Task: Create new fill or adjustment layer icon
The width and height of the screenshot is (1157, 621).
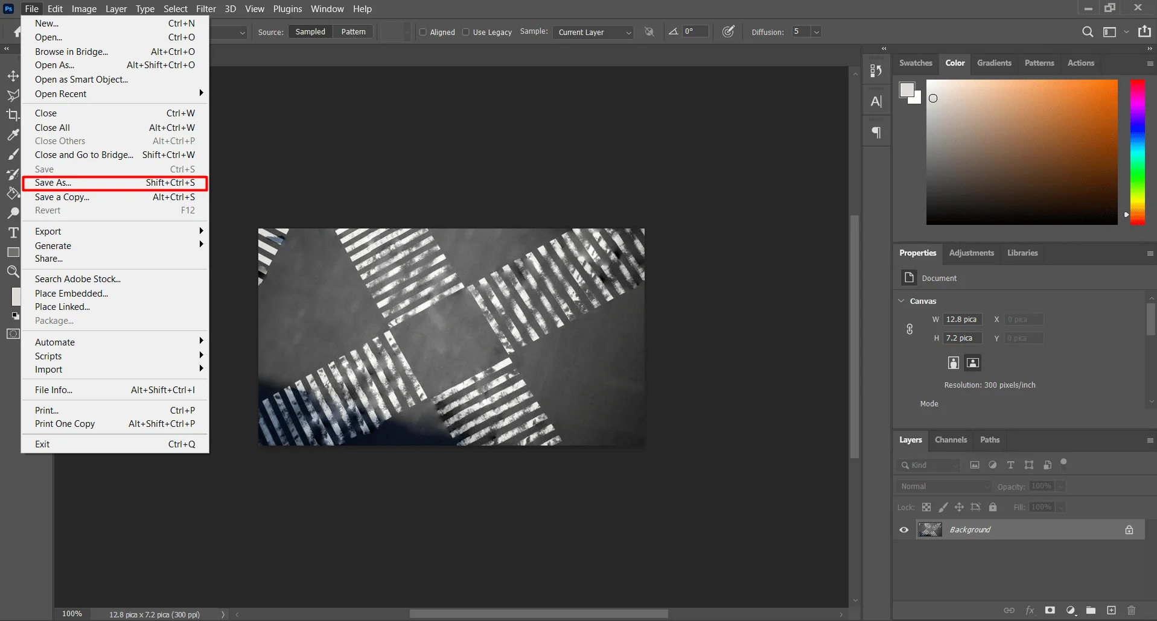Action: 1071,610
